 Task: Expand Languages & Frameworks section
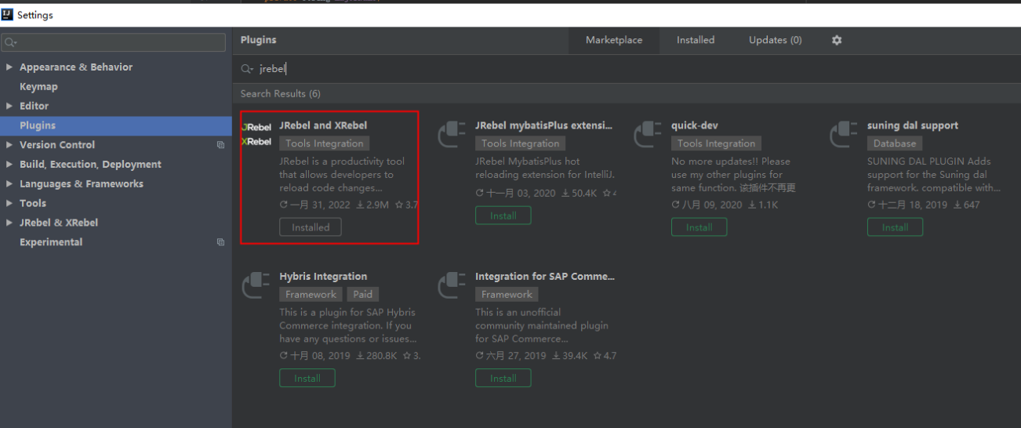click(x=9, y=184)
